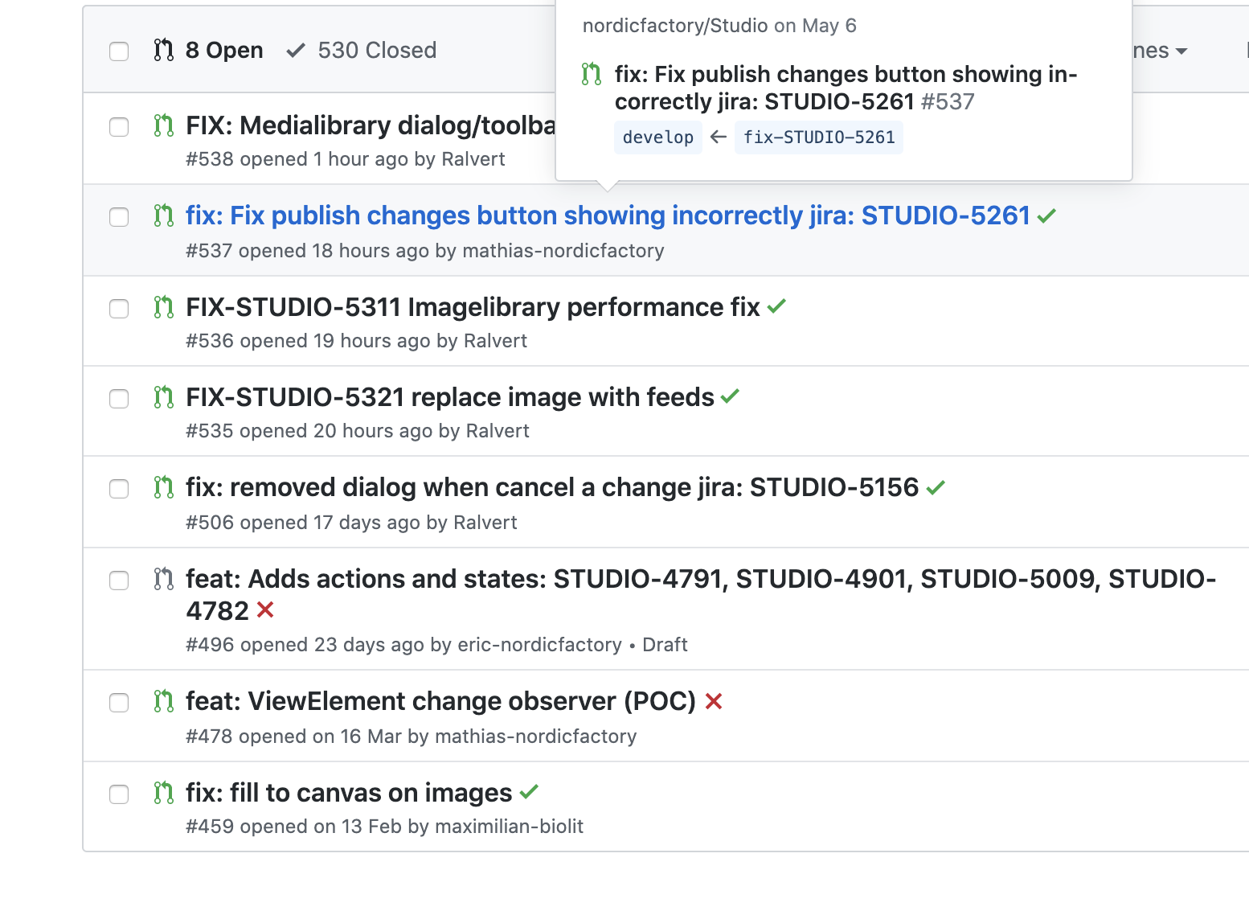Click PR icon in hover card popup

click(592, 74)
